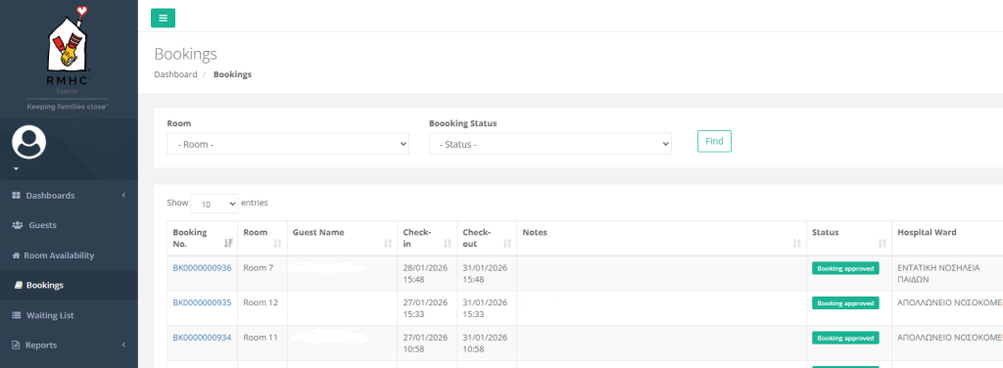
Task: Open the Show entries count dropdown
Action: (x=215, y=205)
